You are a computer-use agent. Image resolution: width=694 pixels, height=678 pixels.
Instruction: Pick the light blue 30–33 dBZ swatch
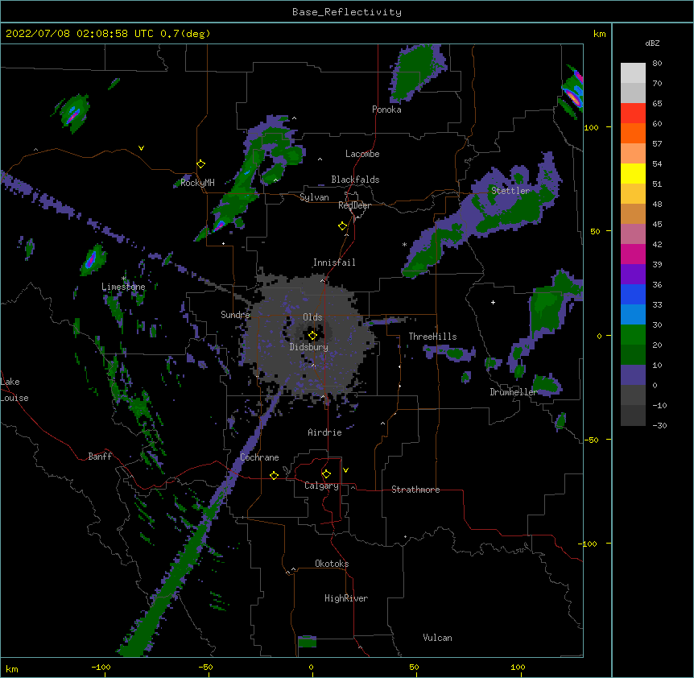click(633, 315)
